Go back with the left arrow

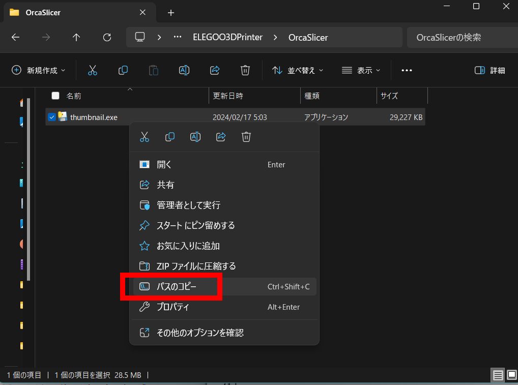pos(16,37)
